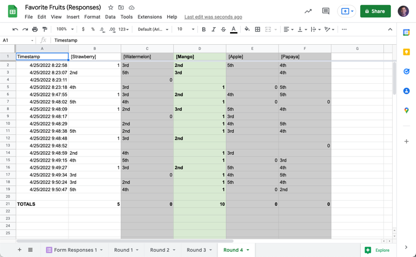
Task: Switch to the Round 3 tab
Action: coord(196,250)
